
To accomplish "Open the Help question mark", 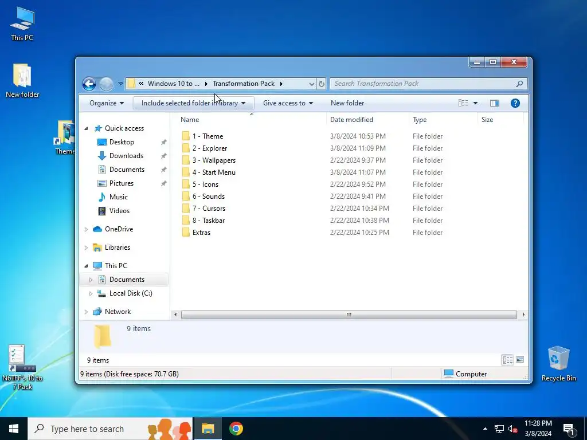I will tap(515, 103).
